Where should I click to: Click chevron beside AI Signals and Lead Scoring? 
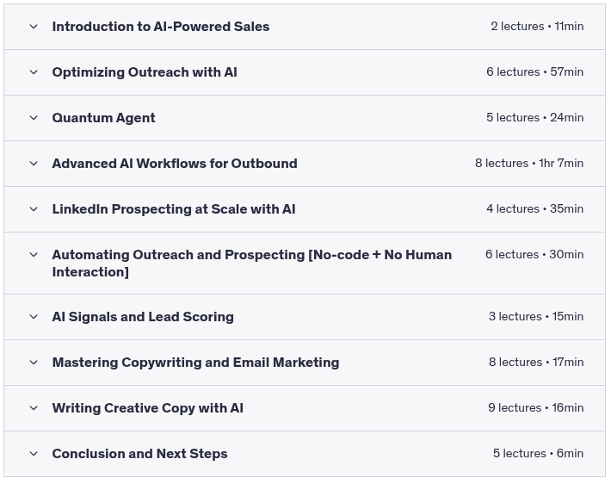coord(34,317)
